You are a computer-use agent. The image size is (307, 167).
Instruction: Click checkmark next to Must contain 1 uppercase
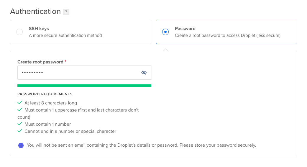[x=20, y=110]
